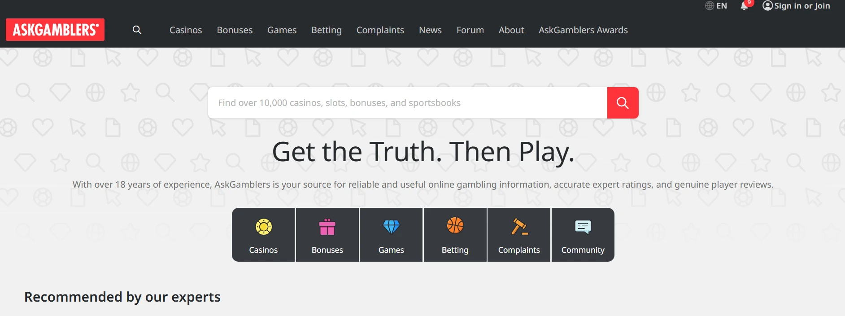Open the Complaints gavel icon tile
This screenshot has width=845, height=316.
(x=519, y=235)
